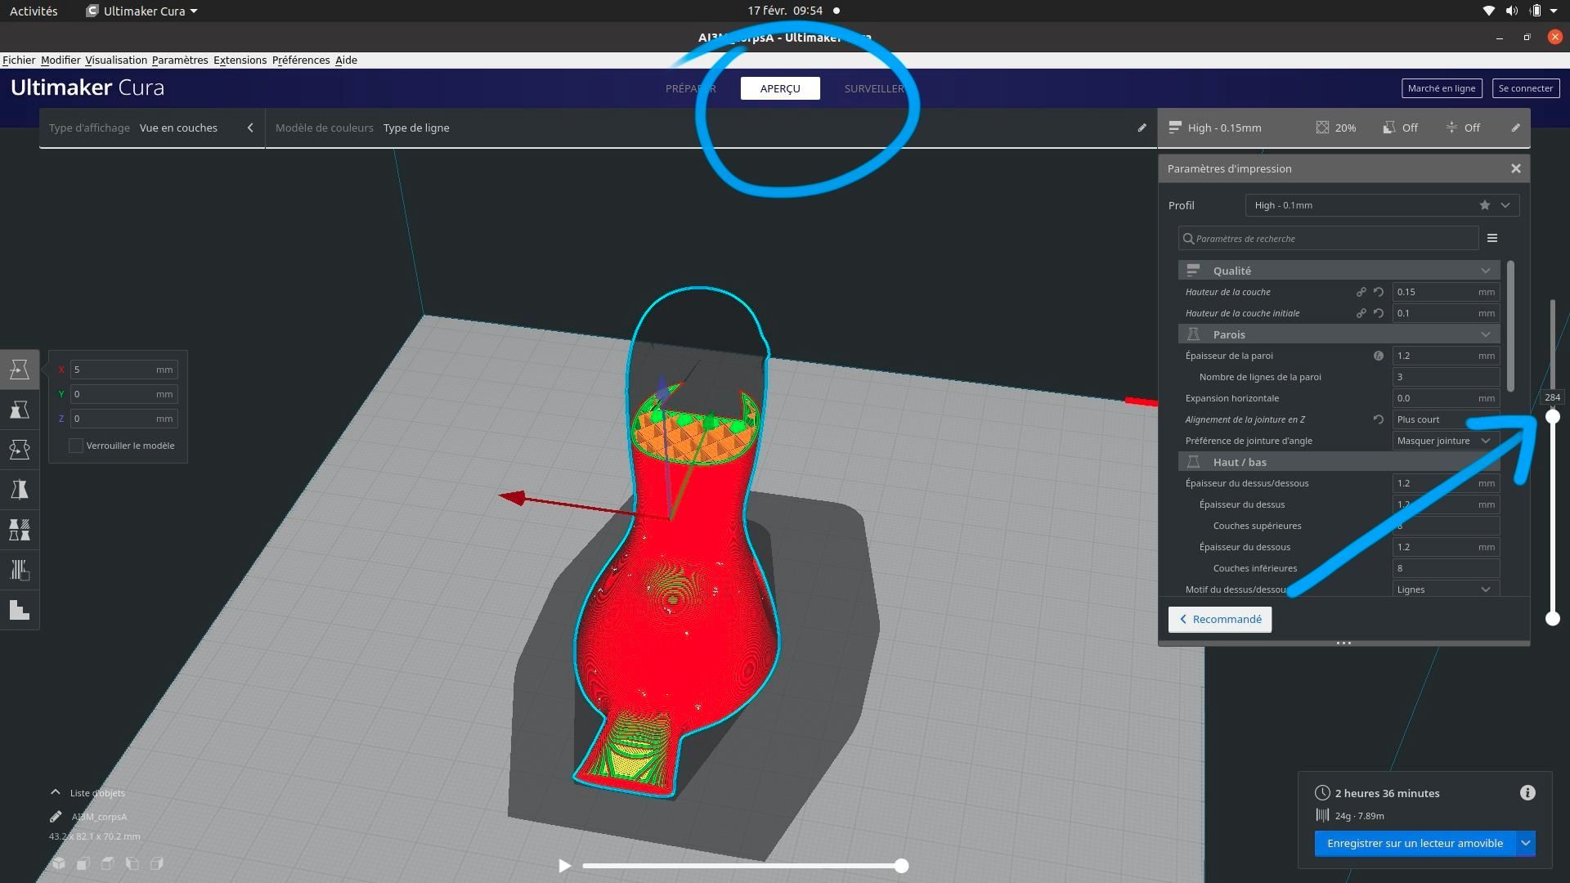Reset layer height value with revert icon
Viewport: 1570px width, 883px height.
[x=1379, y=292]
